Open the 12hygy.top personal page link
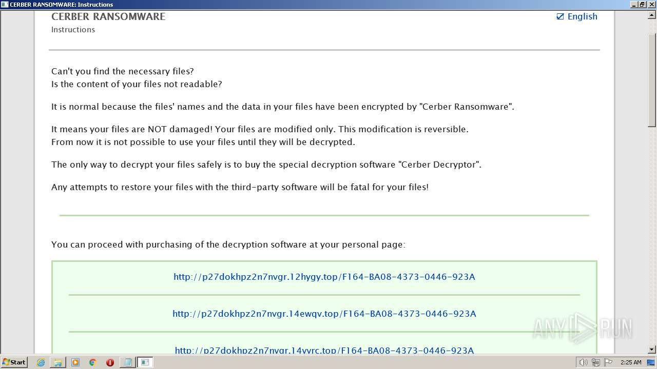The image size is (657, 369). [x=324, y=277]
